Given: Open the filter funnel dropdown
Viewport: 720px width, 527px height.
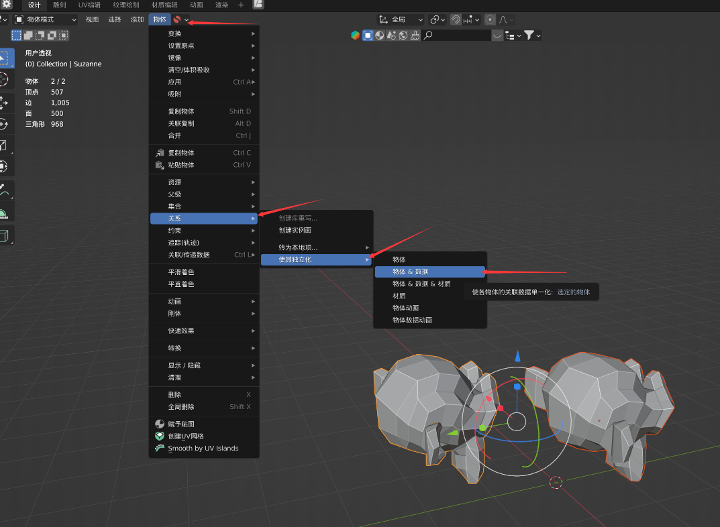Looking at the screenshot, I should [532, 36].
